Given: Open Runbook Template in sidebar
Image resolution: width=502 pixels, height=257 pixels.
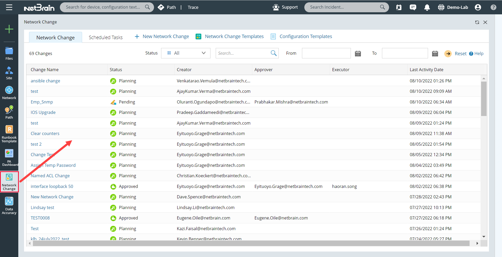Looking at the screenshot, I should (x=9, y=133).
